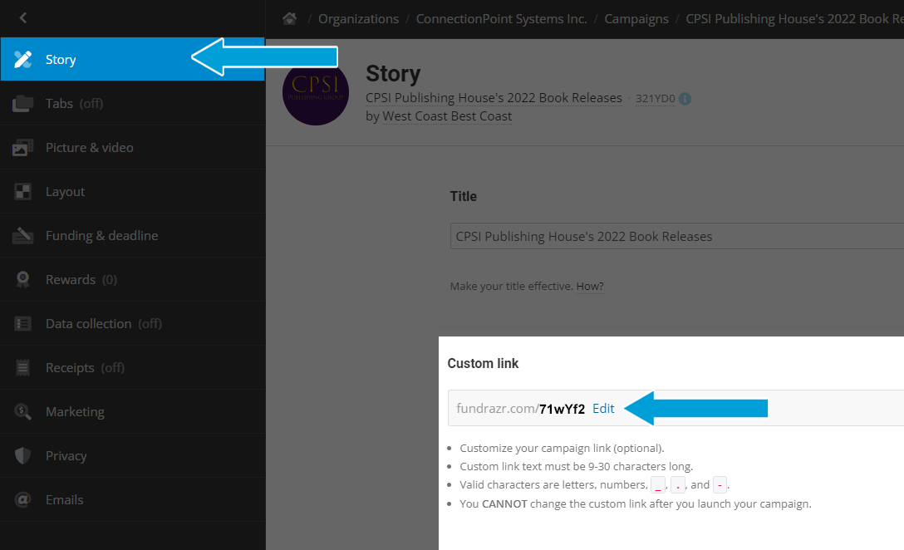Click the Emails at-sign icon
This screenshot has width=904, height=550.
tap(22, 500)
